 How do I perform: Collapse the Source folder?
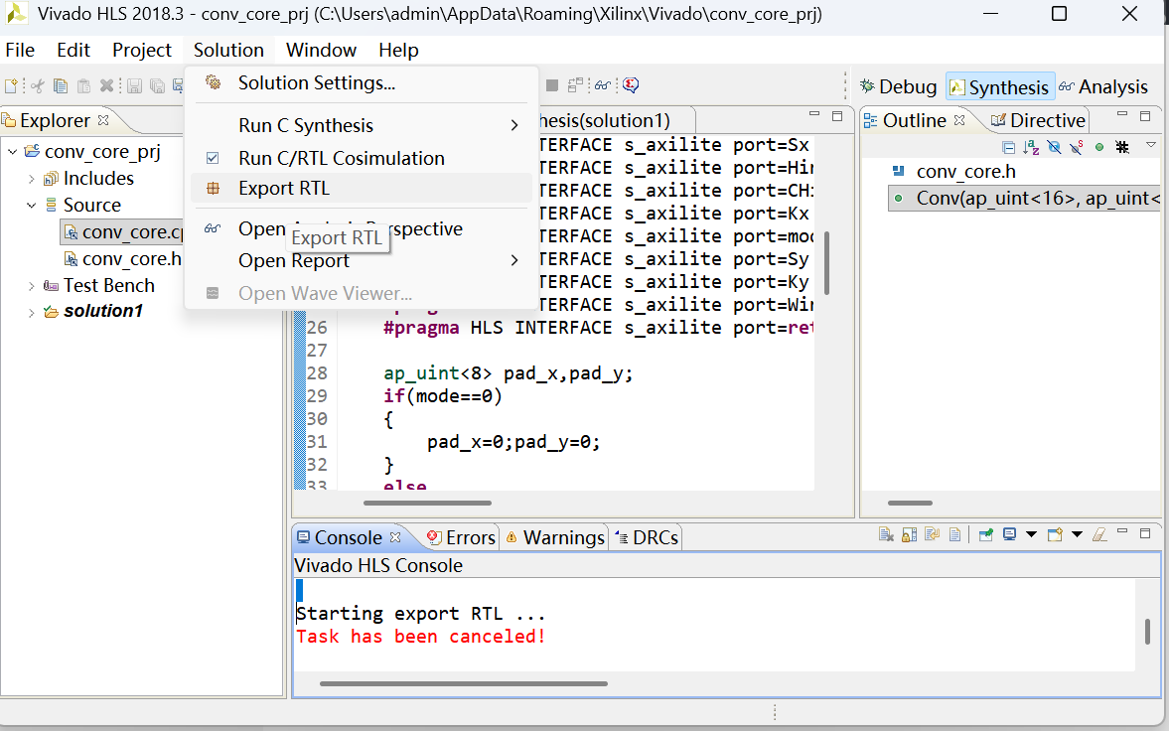tap(32, 206)
